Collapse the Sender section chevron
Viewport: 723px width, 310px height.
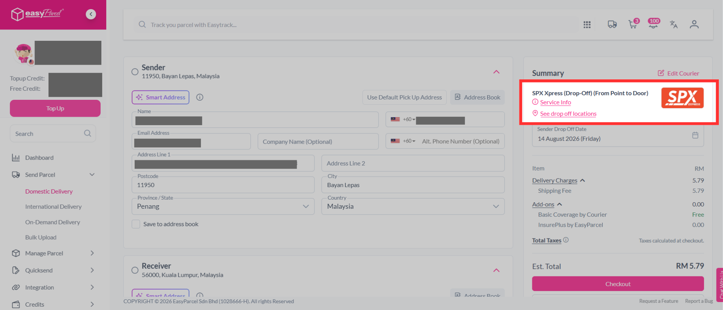[x=496, y=72]
